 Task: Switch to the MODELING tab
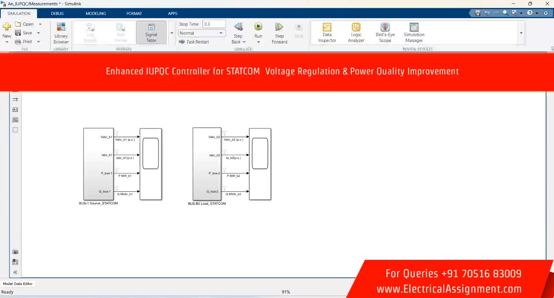(x=96, y=13)
